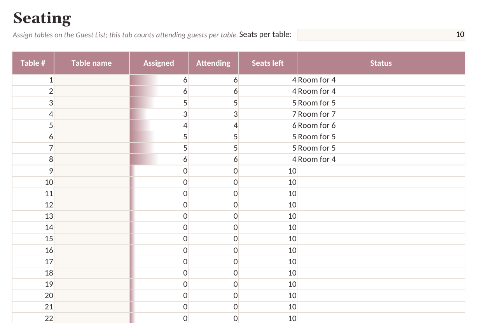Viewport: 477px width, 323px height.
Task: Click the "Assigned" column header
Action: point(159,63)
